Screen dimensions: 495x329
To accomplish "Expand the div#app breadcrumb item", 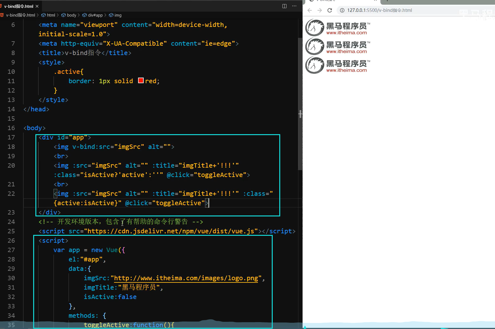I will 95,15.
